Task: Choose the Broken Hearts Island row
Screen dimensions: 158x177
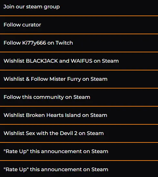Action: 79,115
